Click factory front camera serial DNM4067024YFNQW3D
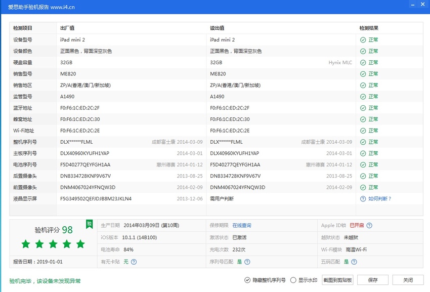Viewport: 430px width, 292px height. click(x=88, y=187)
